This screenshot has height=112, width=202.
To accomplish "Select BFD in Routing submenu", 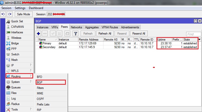I will (51, 77).
